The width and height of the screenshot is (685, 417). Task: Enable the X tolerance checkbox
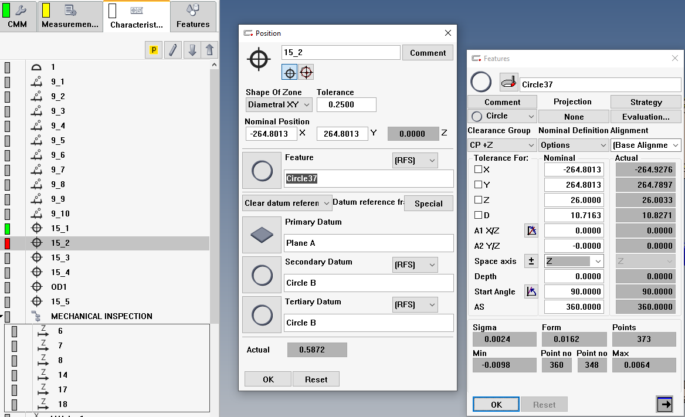pos(478,169)
